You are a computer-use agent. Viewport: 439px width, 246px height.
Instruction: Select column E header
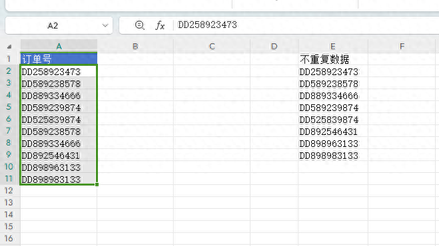(333, 46)
